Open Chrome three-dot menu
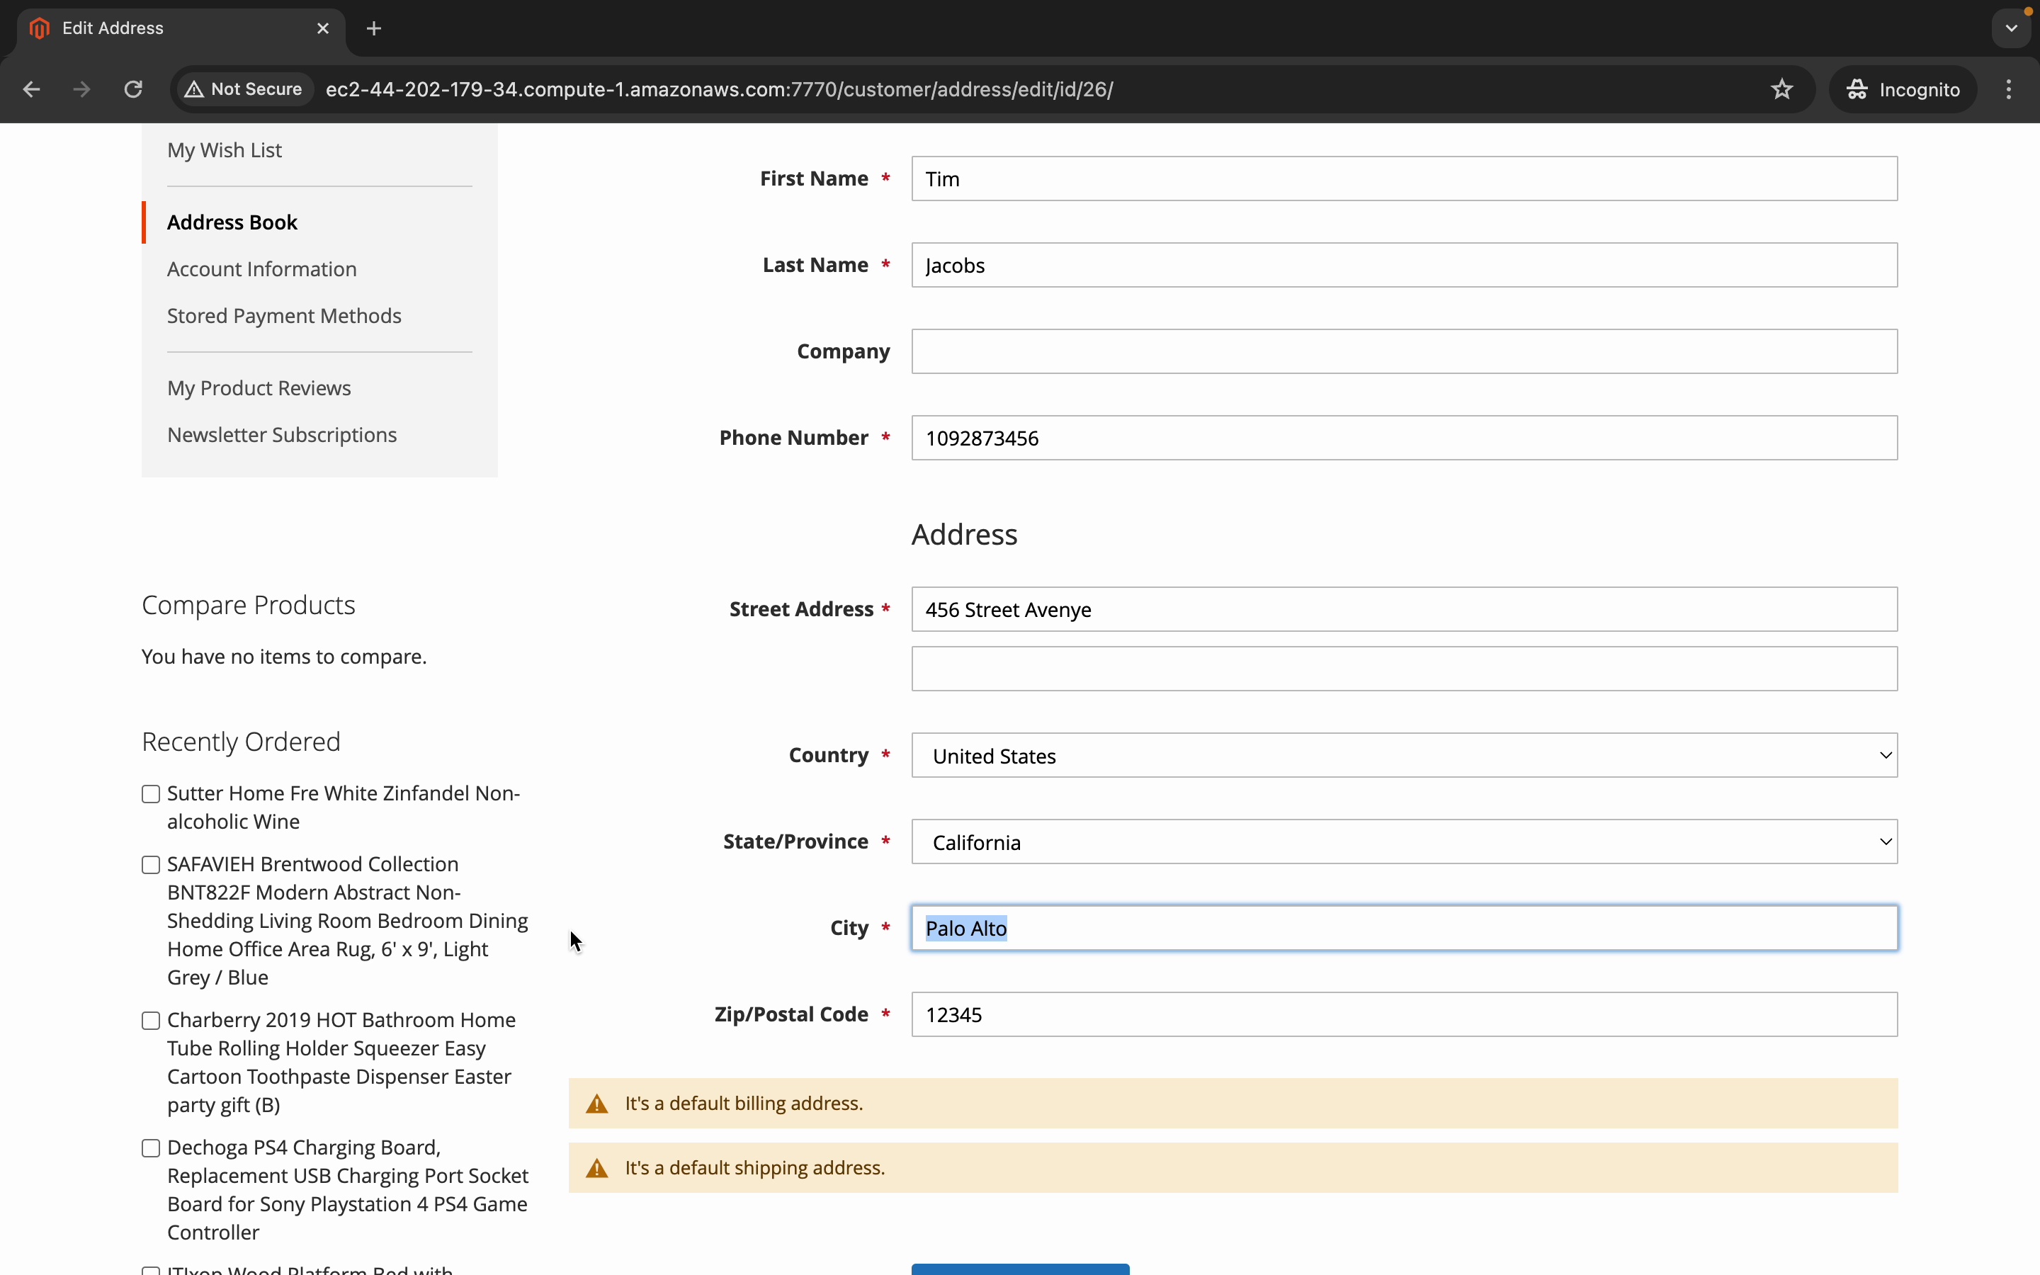2040x1275 pixels. (x=2009, y=89)
